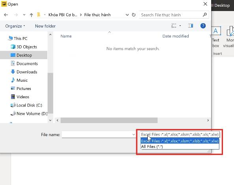Viewport: 234px width, 185px height.
Task: Go up one folder level
Action: coord(31,15)
